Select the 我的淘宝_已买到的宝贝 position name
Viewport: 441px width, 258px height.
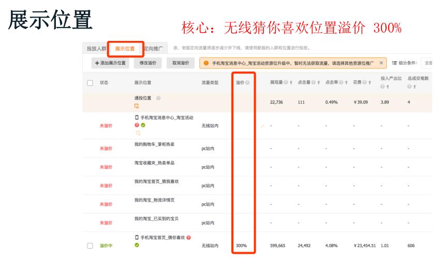pos(156,218)
